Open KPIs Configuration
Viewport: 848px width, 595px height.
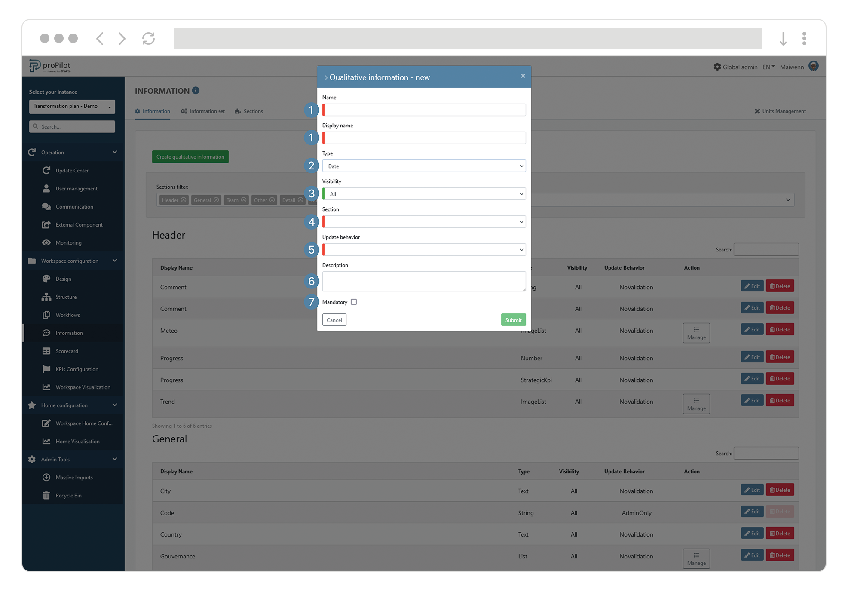[76, 369]
